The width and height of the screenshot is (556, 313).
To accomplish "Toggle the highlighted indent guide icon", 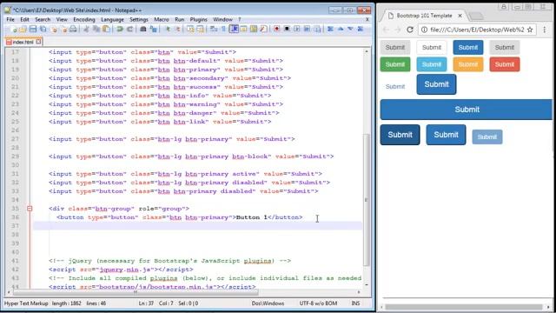I will [234, 29].
